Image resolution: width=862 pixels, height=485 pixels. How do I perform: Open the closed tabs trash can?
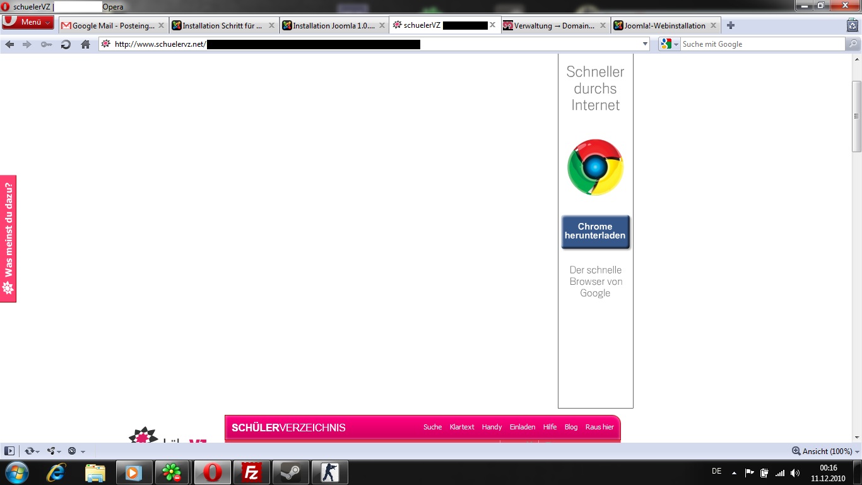pyautogui.click(x=853, y=25)
